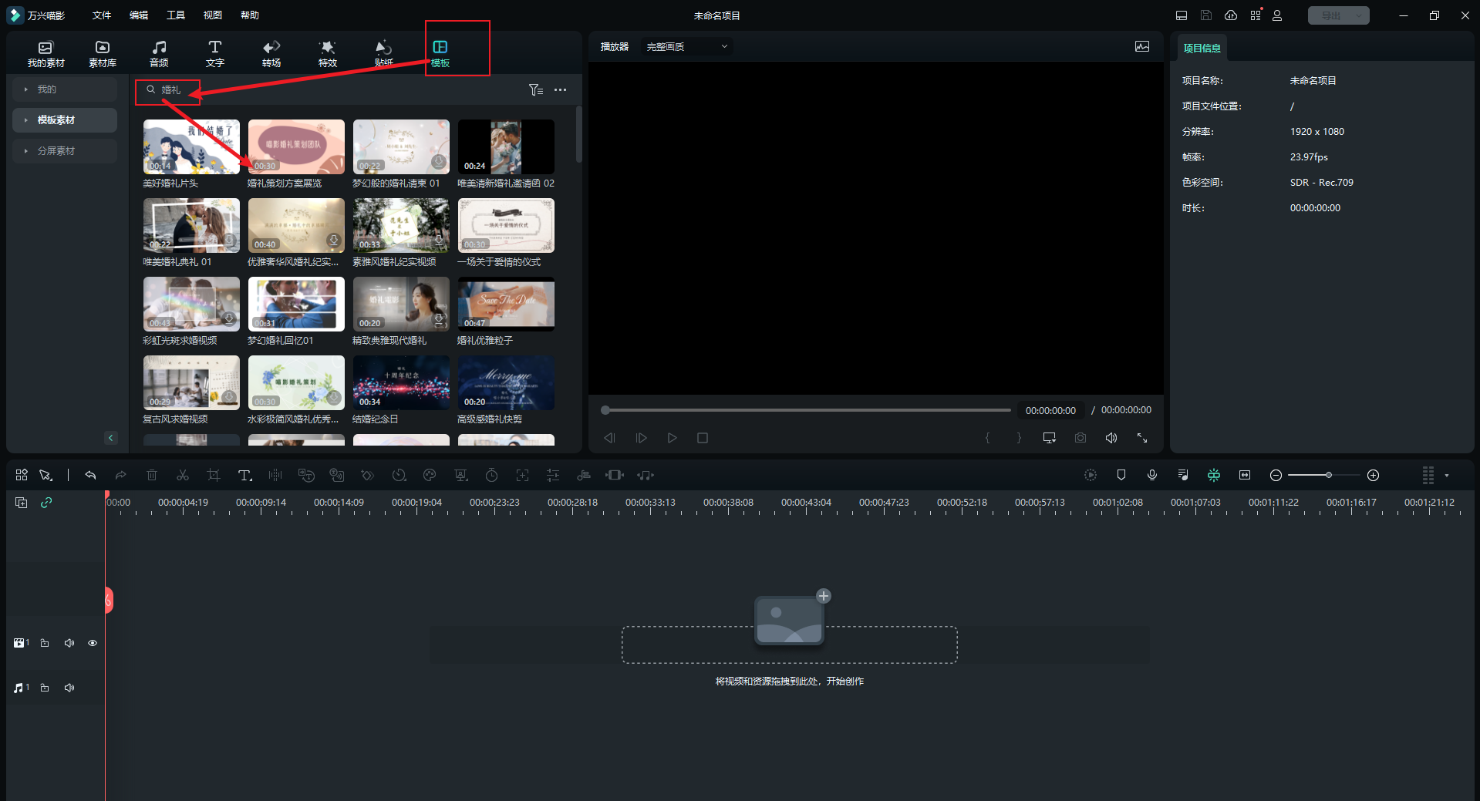Toggle the timeline link icon
Viewport: 1480px width, 801px height.
pyautogui.click(x=46, y=503)
